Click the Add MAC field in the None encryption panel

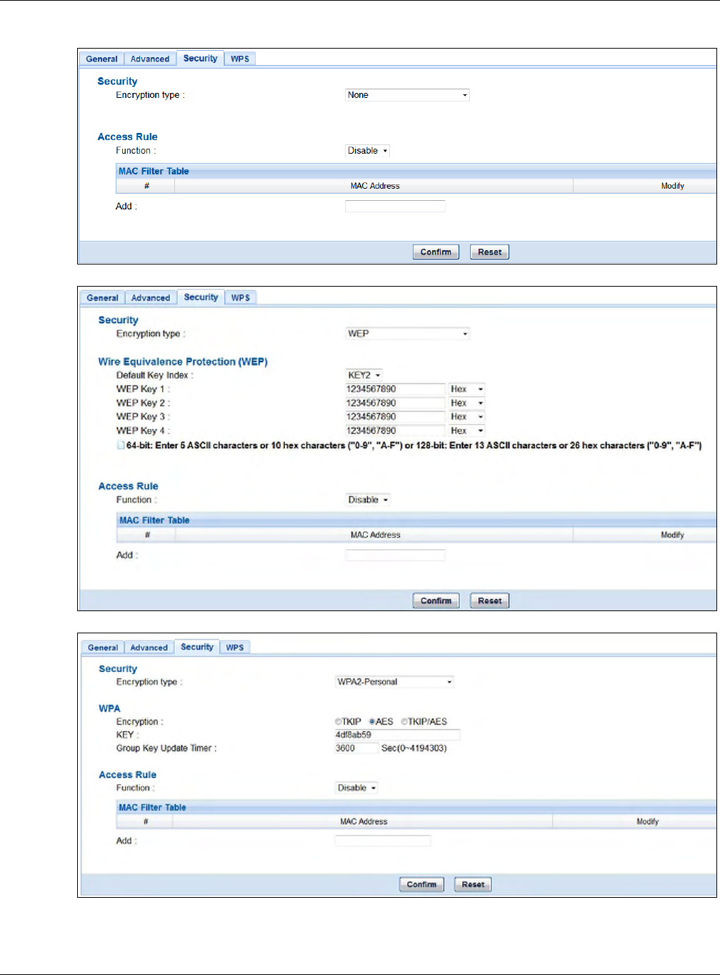click(395, 206)
